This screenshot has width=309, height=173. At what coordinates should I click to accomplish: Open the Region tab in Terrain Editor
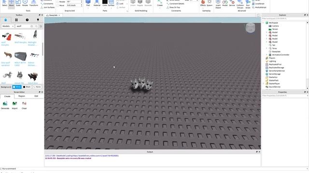[x=22, y=96]
